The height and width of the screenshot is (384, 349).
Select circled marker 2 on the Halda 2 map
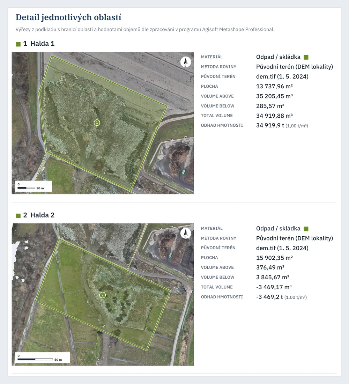(102, 295)
